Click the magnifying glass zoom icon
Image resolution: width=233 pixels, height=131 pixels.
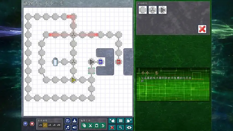120,127
